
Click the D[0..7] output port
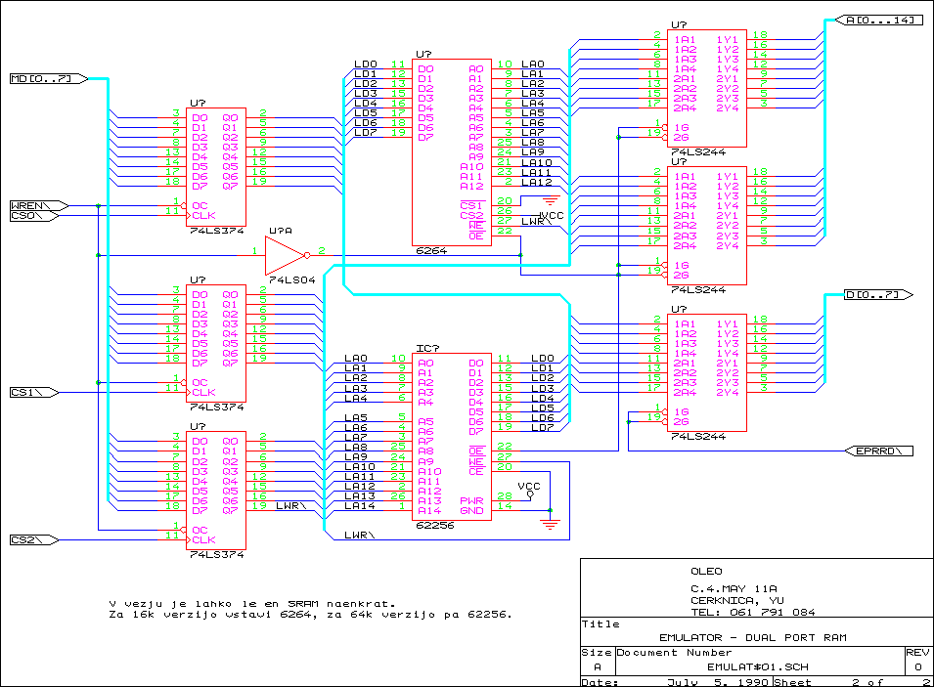pos(878,295)
